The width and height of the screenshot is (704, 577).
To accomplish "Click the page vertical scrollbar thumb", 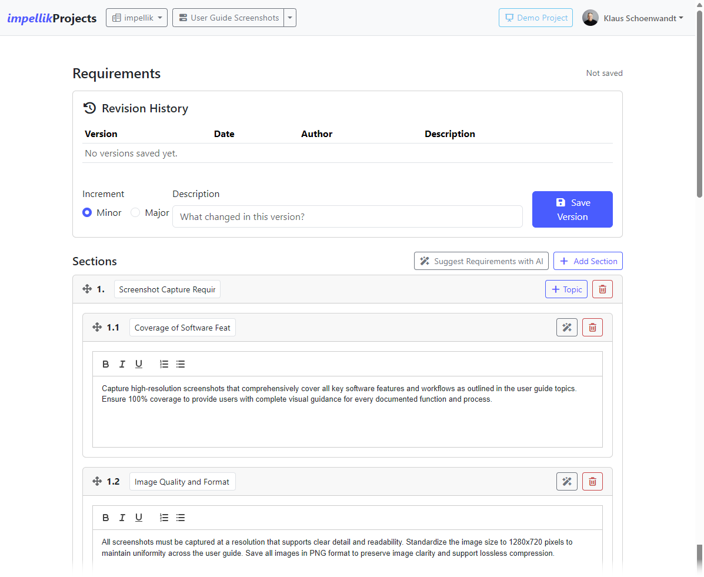I will pyautogui.click(x=699, y=104).
